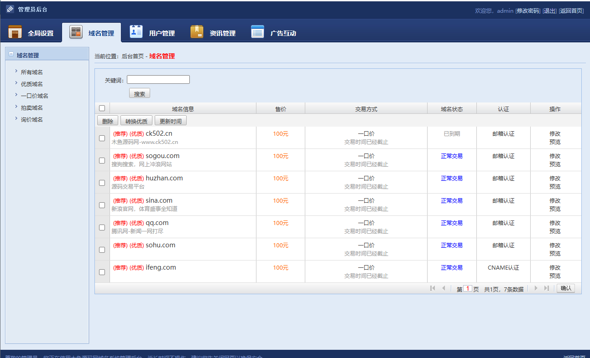Click the 转换优质 button
This screenshot has width=590, height=358.
(136, 121)
